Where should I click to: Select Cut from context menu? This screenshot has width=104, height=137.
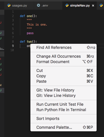63,70
